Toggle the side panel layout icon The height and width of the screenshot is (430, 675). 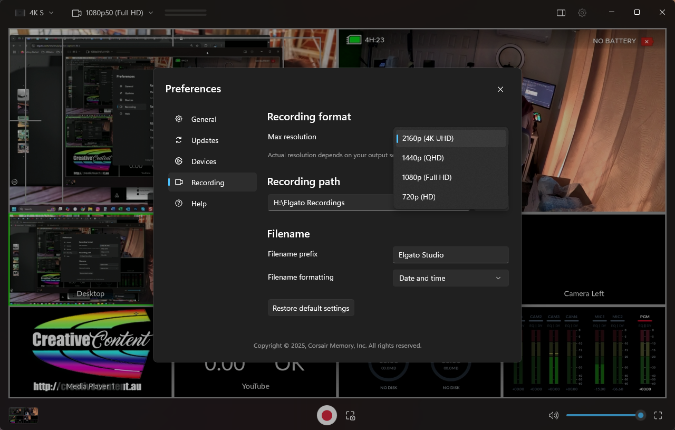click(561, 13)
